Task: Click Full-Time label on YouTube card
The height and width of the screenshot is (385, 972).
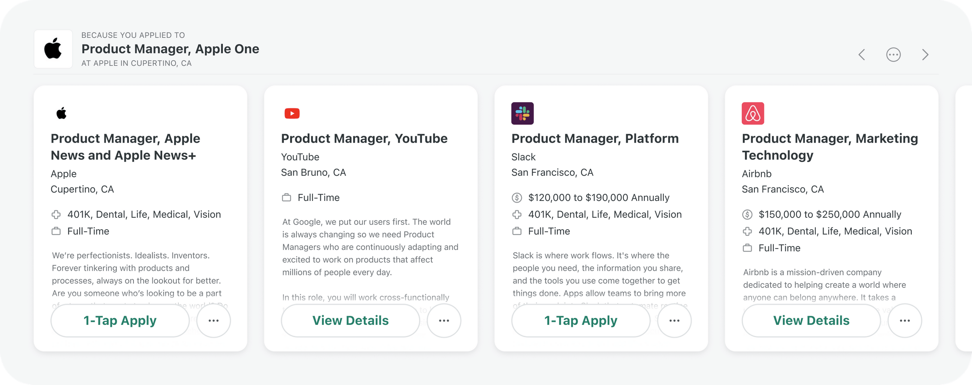Action: tap(319, 198)
